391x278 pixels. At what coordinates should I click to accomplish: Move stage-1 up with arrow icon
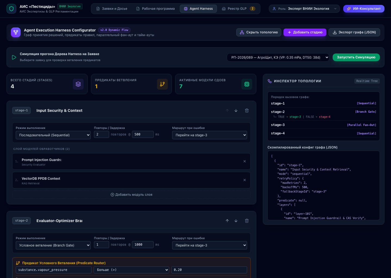click(227, 110)
